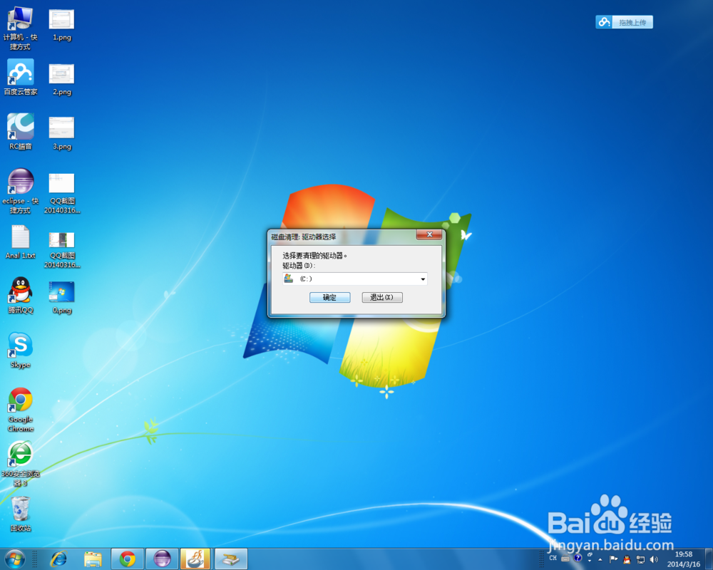This screenshot has width=713, height=570.
Task: Launch RC语音 from the desktop
Action: click(20, 128)
